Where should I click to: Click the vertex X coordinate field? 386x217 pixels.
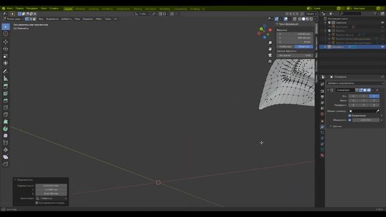point(295,34)
